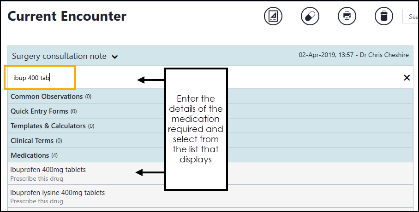Click the 02-Apr-2019 Dr Chris Cheshire entry details

(353, 55)
